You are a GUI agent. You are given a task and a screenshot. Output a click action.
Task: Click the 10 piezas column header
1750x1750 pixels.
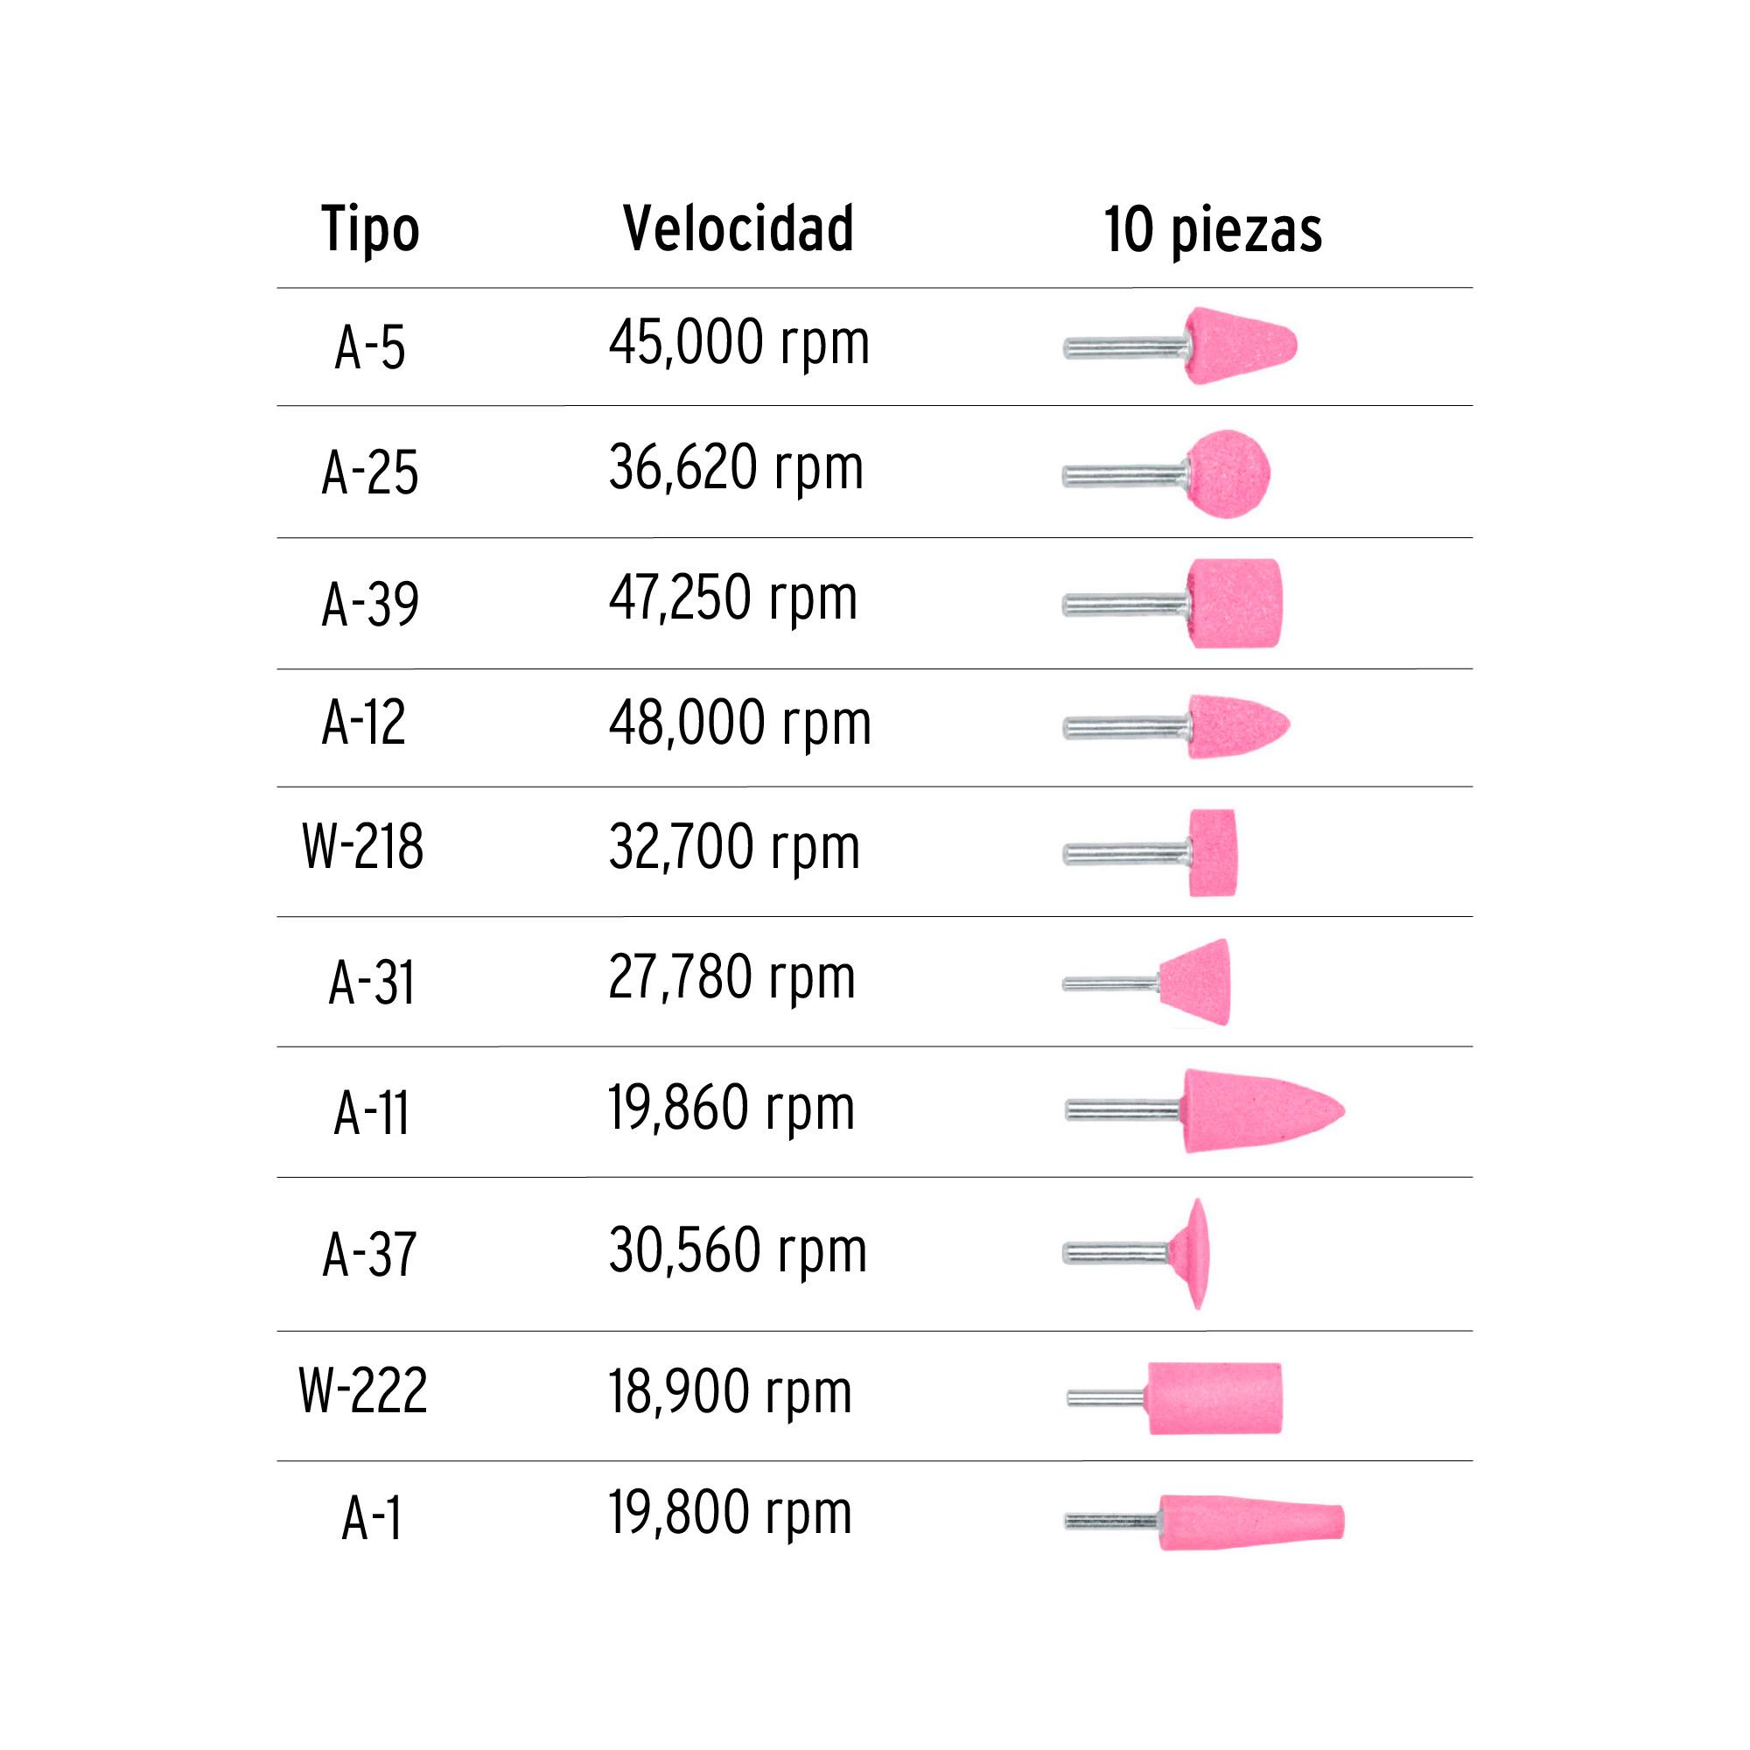tap(1213, 230)
